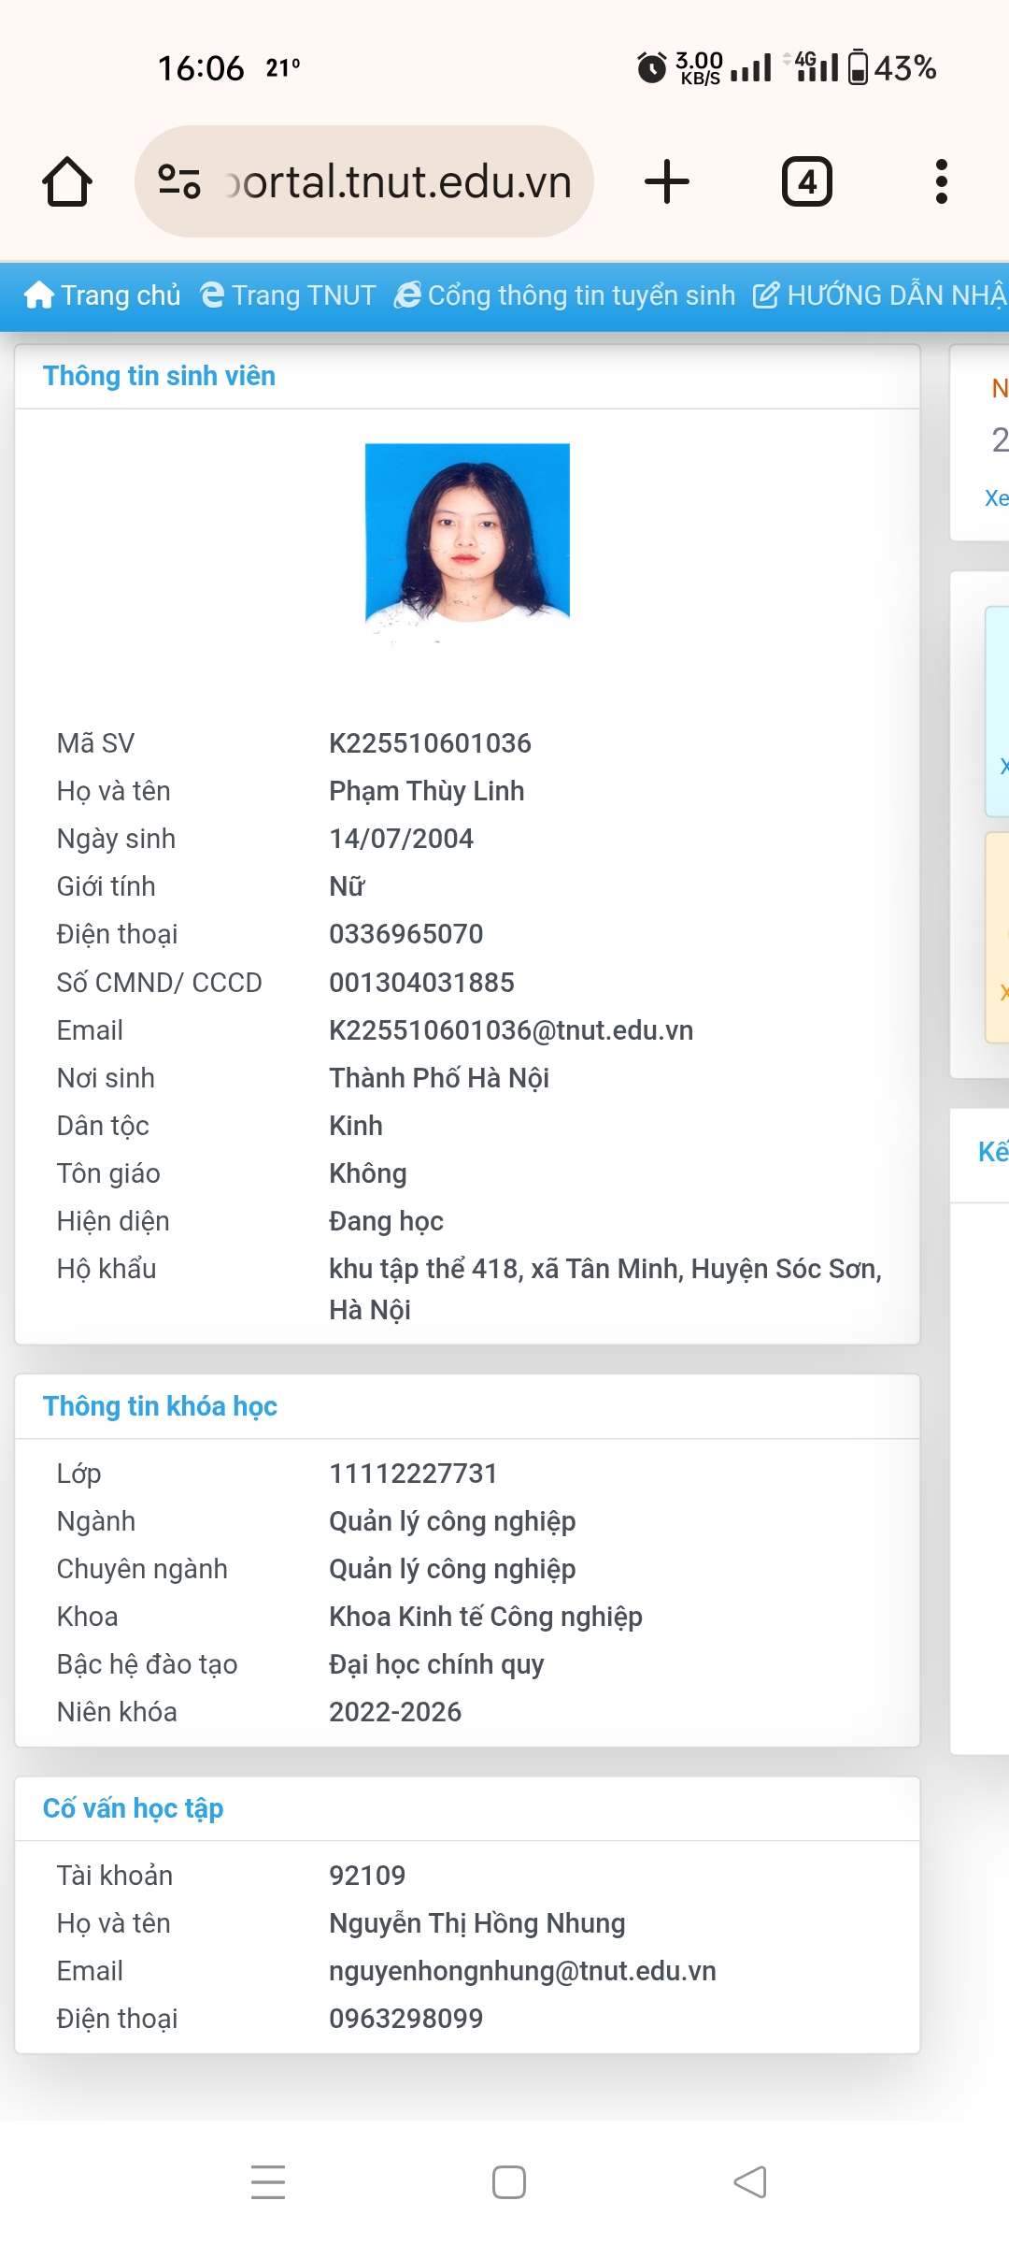1009x2244 pixels.
Task: Tap Android recent apps navigation button
Action: pos(268,2182)
